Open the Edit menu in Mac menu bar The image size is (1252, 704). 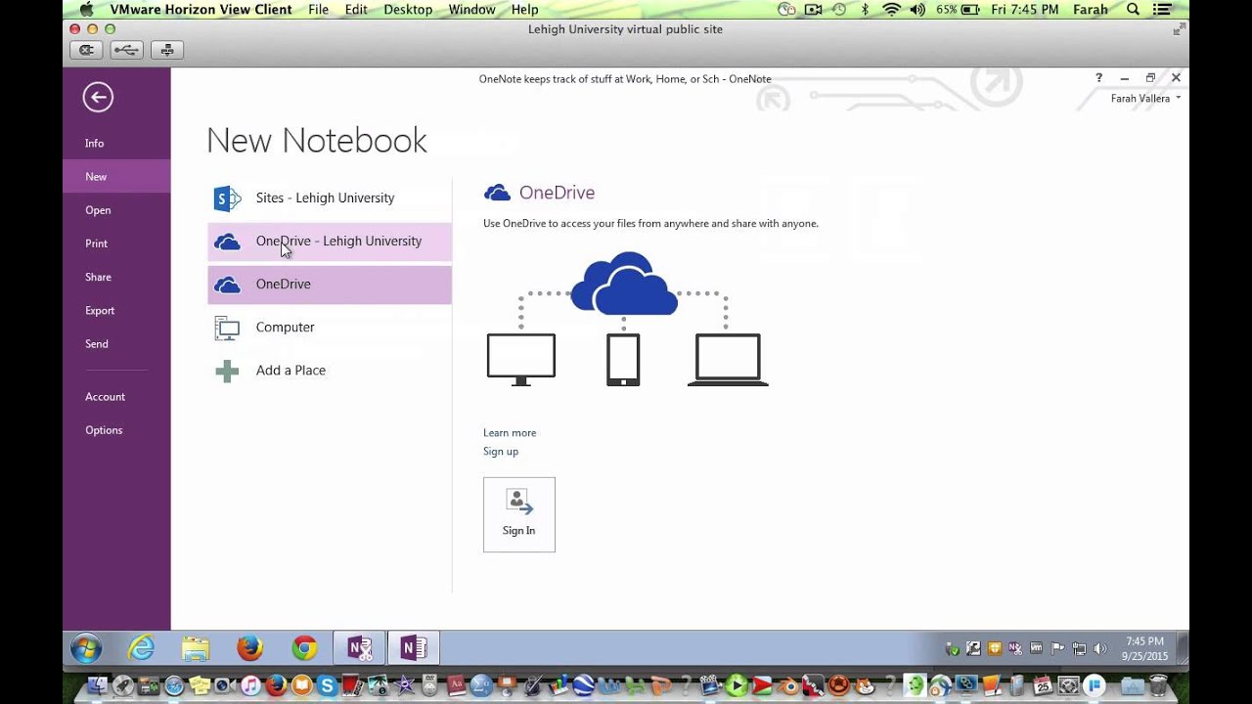click(x=356, y=10)
